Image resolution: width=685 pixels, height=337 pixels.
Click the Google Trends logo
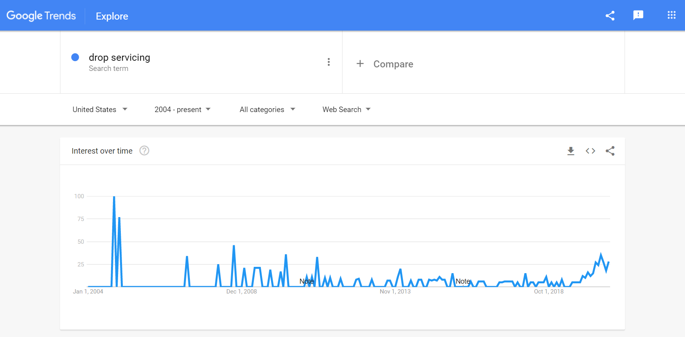point(41,16)
